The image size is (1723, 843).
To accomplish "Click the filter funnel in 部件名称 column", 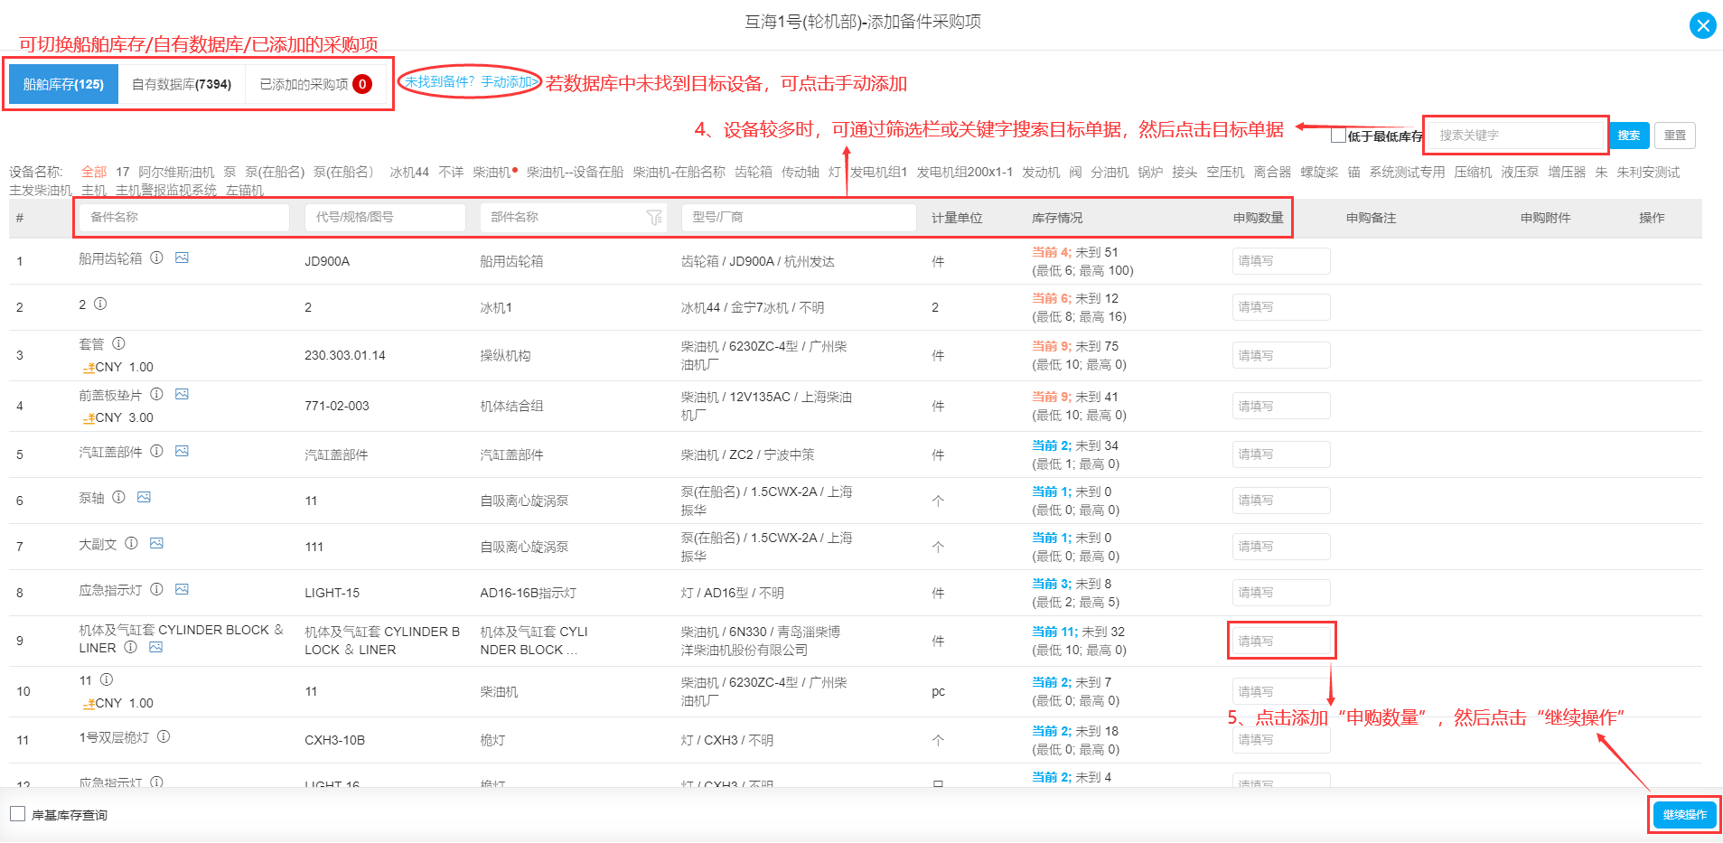I will point(654,217).
